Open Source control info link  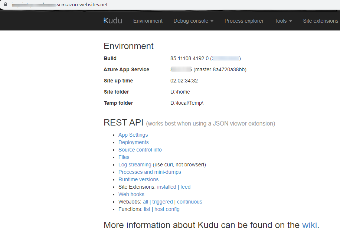pos(140,150)
